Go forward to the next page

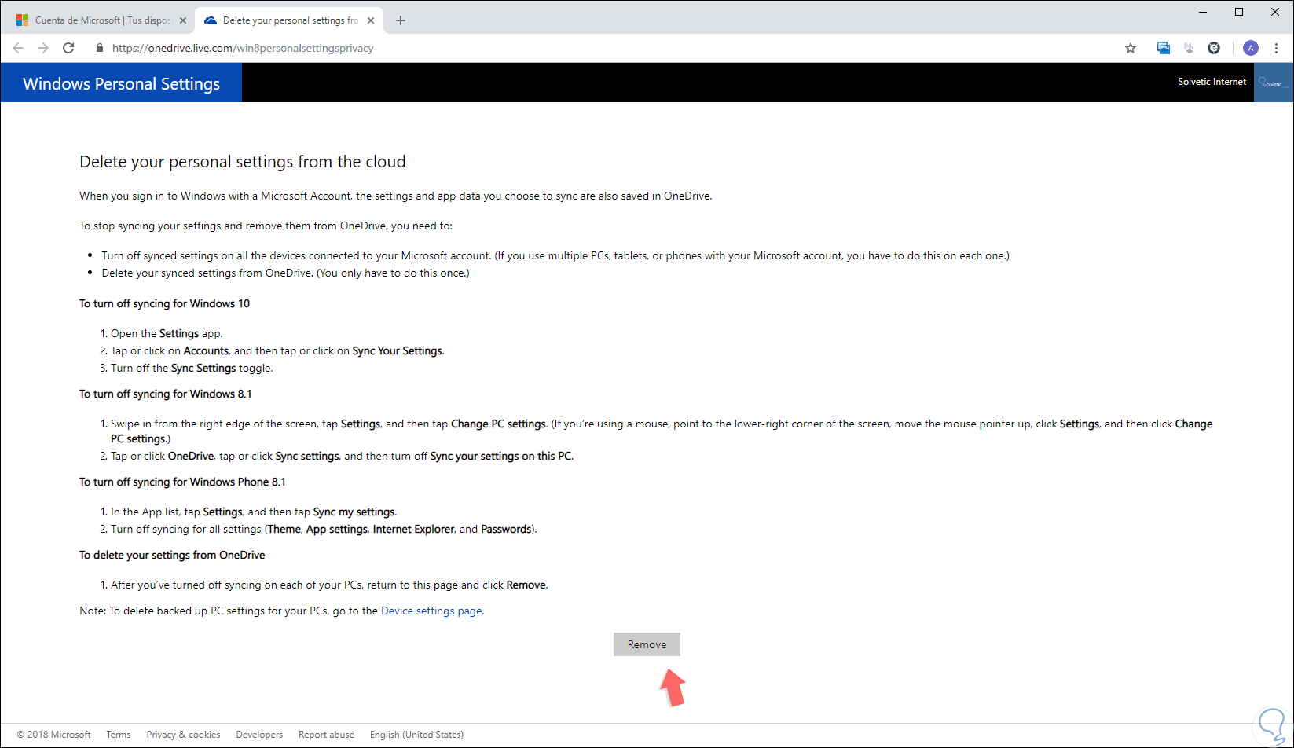[x=43, y=48]
